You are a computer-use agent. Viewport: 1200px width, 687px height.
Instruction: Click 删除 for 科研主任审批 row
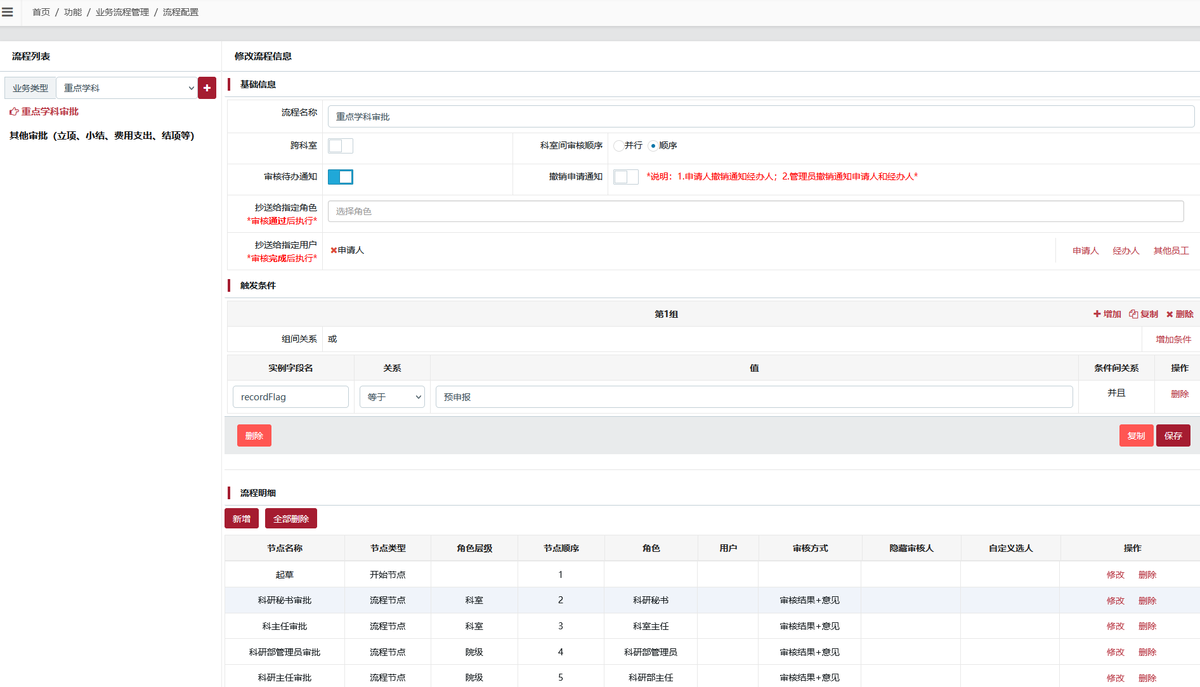coord(1147,678)
